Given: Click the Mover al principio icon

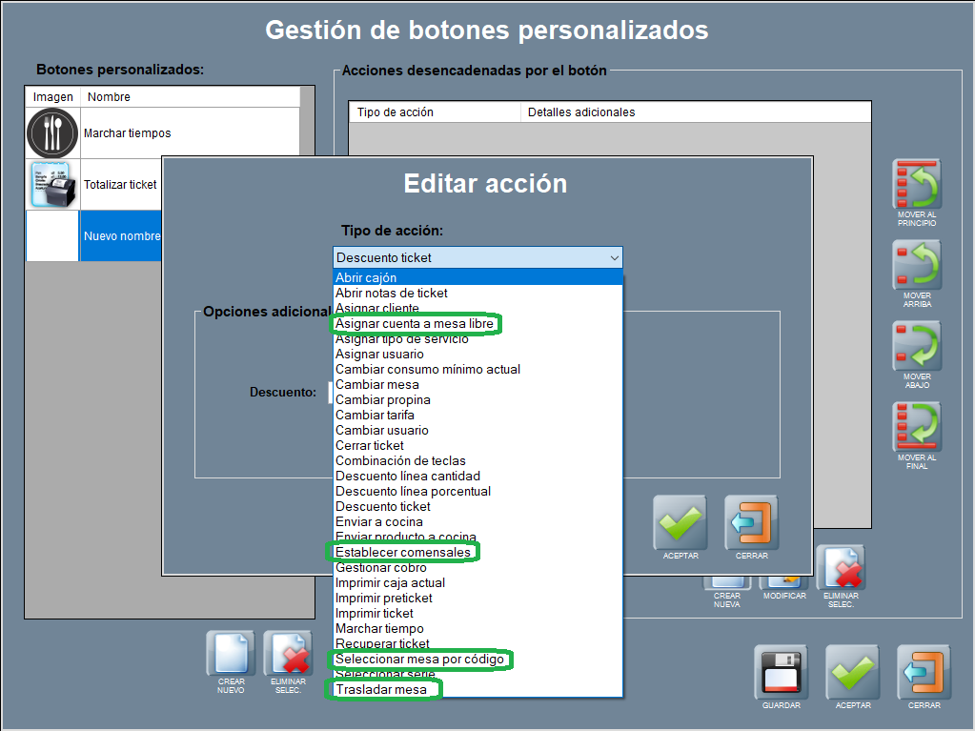Looking at the screenshot, I should [x=917, y=184].
